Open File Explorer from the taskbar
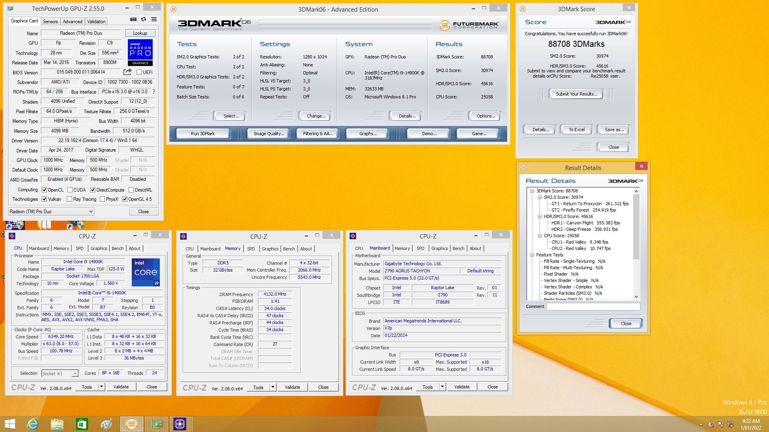 coord(57,424)
